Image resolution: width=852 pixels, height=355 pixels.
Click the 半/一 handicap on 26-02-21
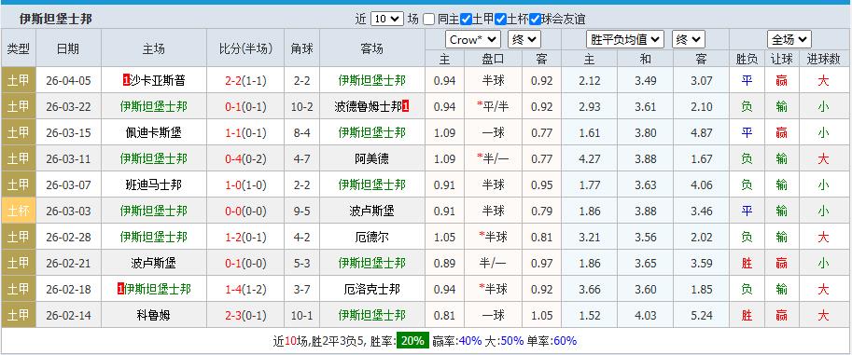point(494,264)
